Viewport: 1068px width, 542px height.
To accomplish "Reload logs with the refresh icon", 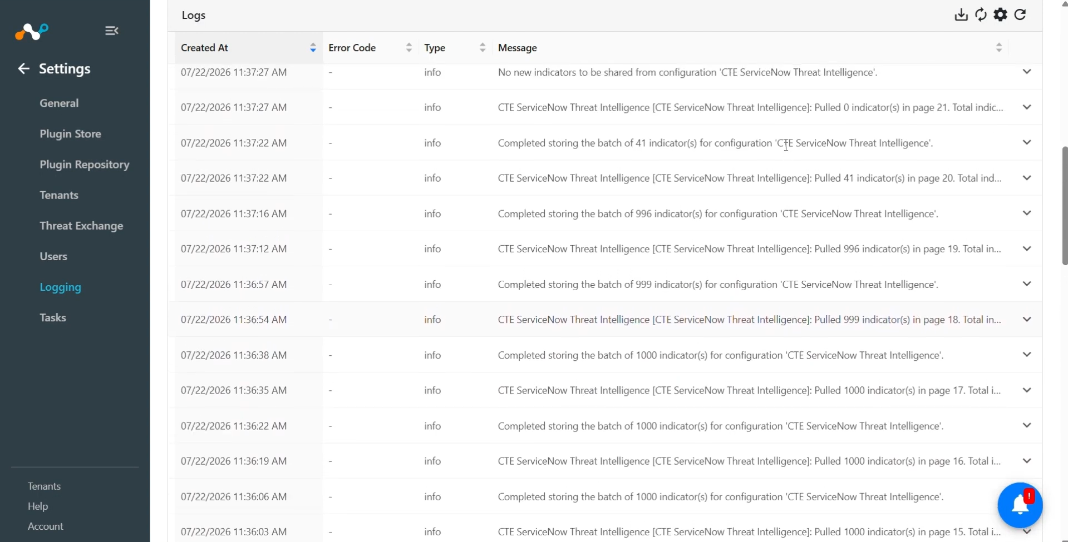I will click(1020, 15).
